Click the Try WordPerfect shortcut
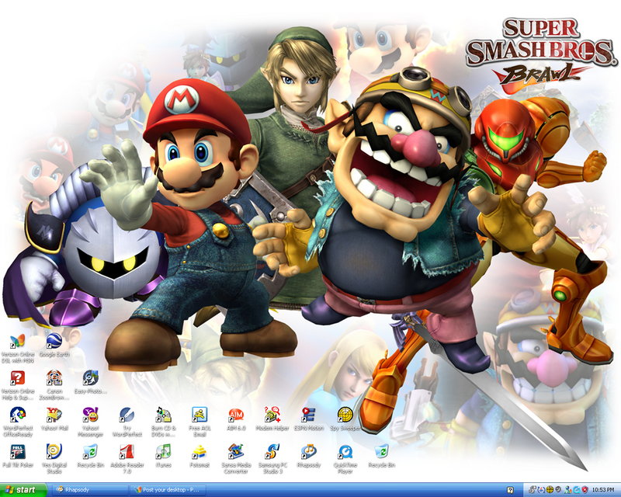Image resolution: width=621 pixels, height=497 pixels. click(x=127, y=422)
